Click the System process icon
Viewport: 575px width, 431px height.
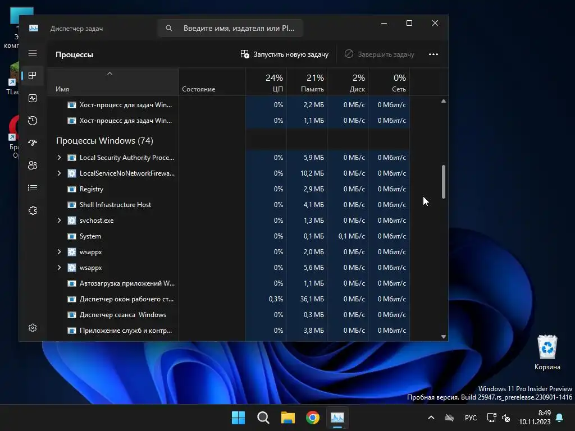tap(72, 236)
